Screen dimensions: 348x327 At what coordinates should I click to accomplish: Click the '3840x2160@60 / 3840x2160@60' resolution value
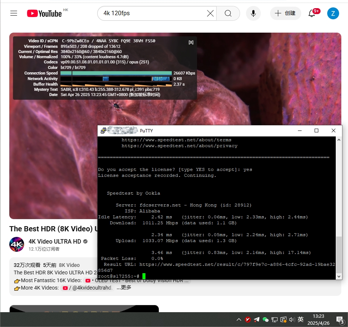pyautogui.click(x=91, y=52)
